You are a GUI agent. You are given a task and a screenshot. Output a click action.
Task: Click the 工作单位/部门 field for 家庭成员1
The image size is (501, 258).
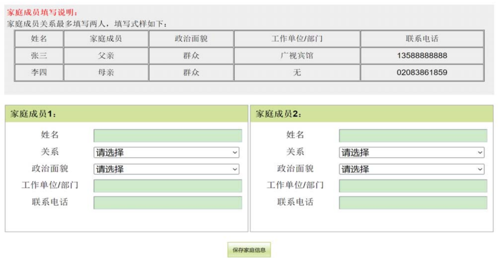(x=168, y=186)
